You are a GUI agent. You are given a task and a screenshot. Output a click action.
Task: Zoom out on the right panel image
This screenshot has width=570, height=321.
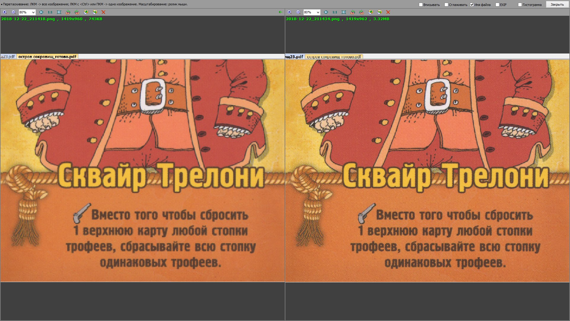(298, 12)
